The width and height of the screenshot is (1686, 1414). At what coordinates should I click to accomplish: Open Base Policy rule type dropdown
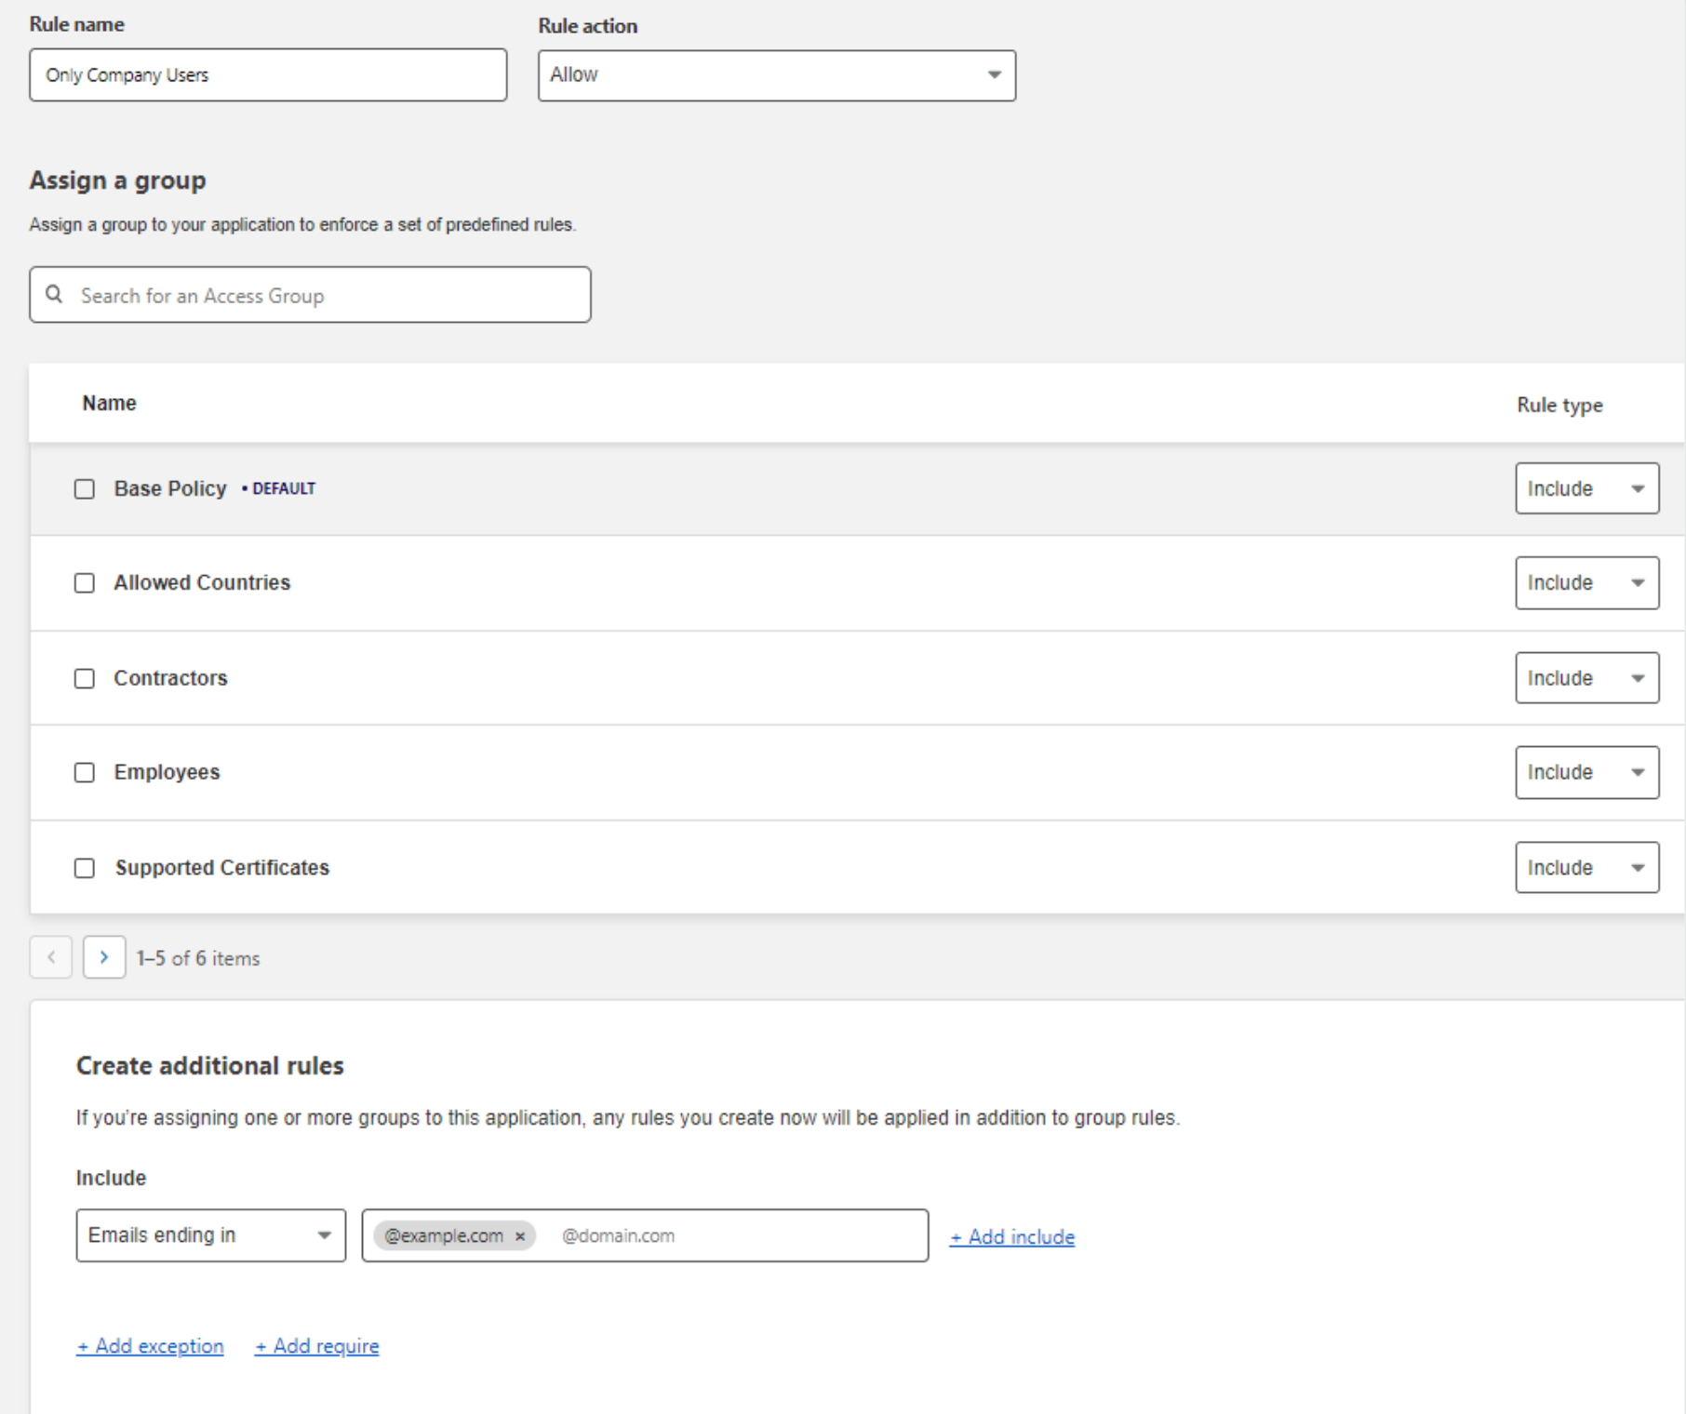point(1586,489)
